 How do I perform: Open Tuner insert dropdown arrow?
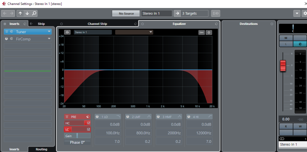[x=49, y=32]
